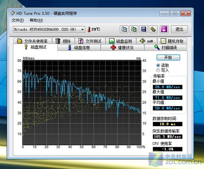The image size is (204, 169).
Task: Minimize the HD Tune Pro window
Action: click(x=164, y=13)
